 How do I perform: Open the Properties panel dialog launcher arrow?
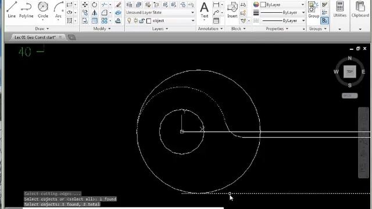[x=303, y=29]
